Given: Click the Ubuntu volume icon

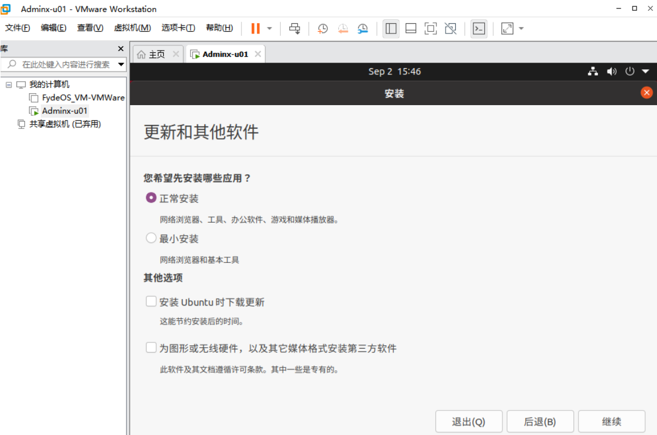Looking at the screenshot, I should pos(612,71).
